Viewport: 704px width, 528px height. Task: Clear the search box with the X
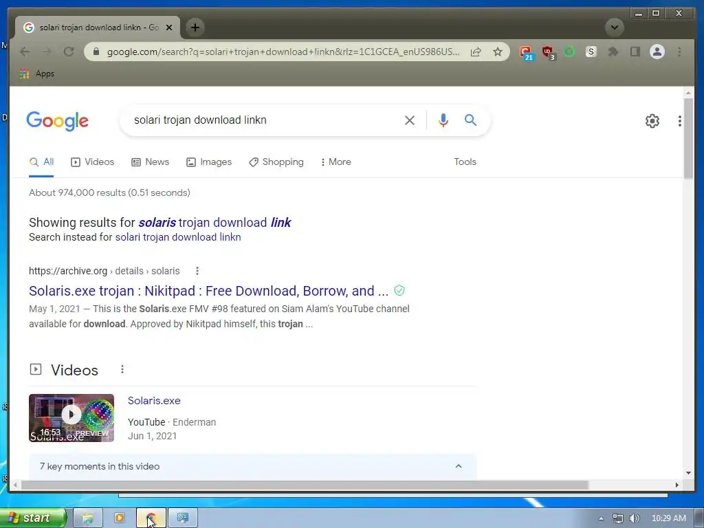[x=410, y=120]
